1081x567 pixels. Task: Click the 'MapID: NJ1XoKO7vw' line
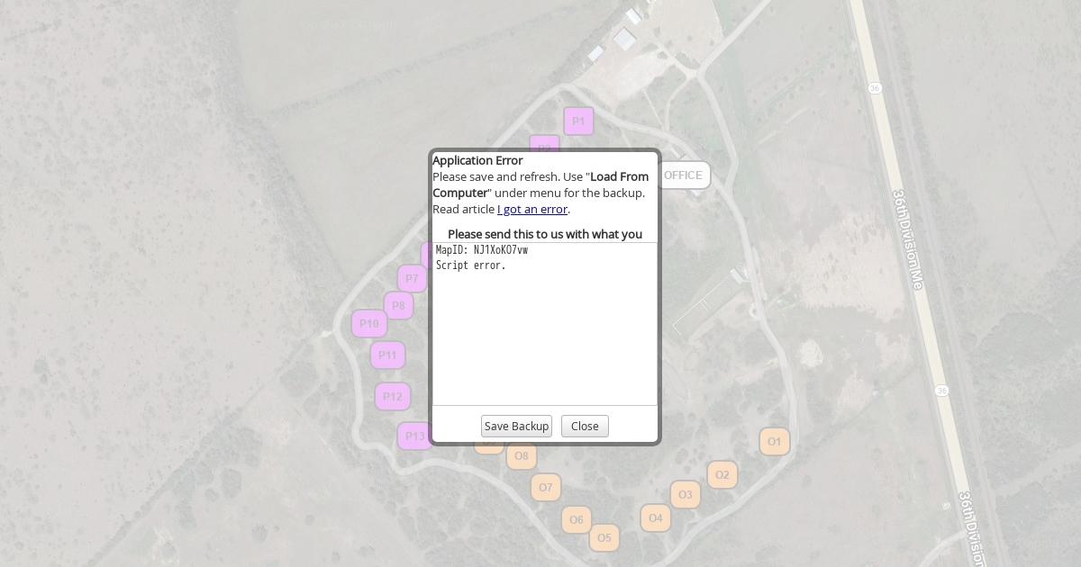tap(482, 250)
